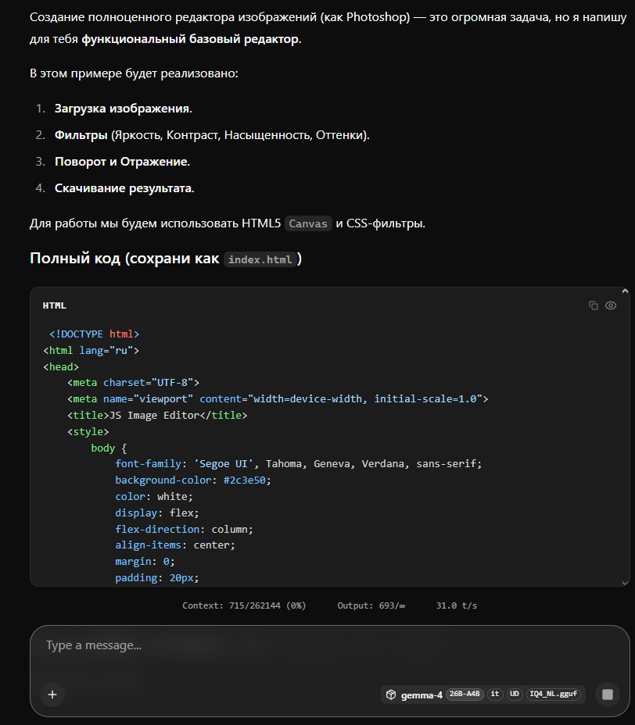Preview the HTML code with eye icon
This screenshot has height=725, width=635.
click(x=611, y=305)
